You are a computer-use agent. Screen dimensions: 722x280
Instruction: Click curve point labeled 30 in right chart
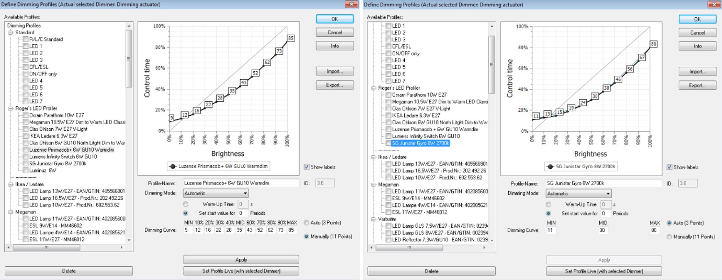click(595, 96)
